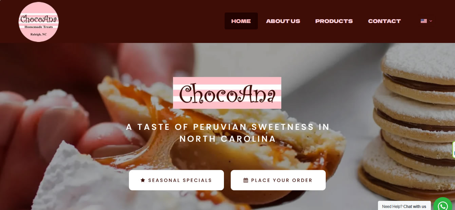
Task: Go to the HOME menu item
Action: 241,21
